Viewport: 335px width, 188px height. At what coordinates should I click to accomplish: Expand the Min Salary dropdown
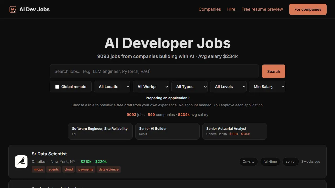click(267, 87)
